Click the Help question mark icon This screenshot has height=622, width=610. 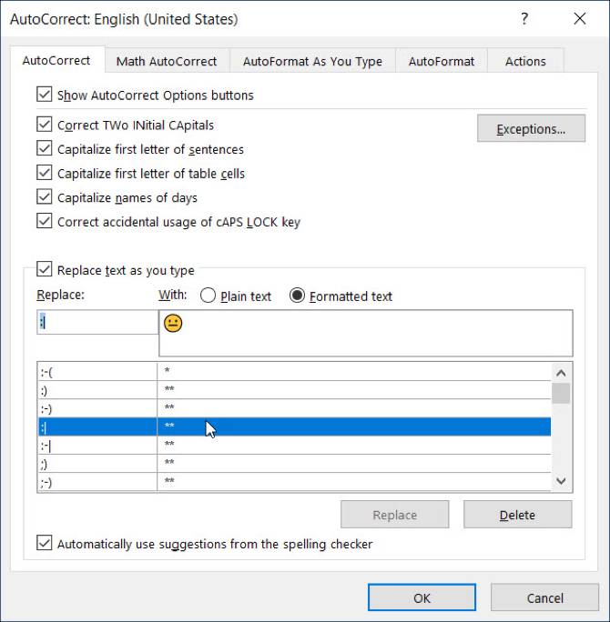pyautogui.click(x=524, y=19)
